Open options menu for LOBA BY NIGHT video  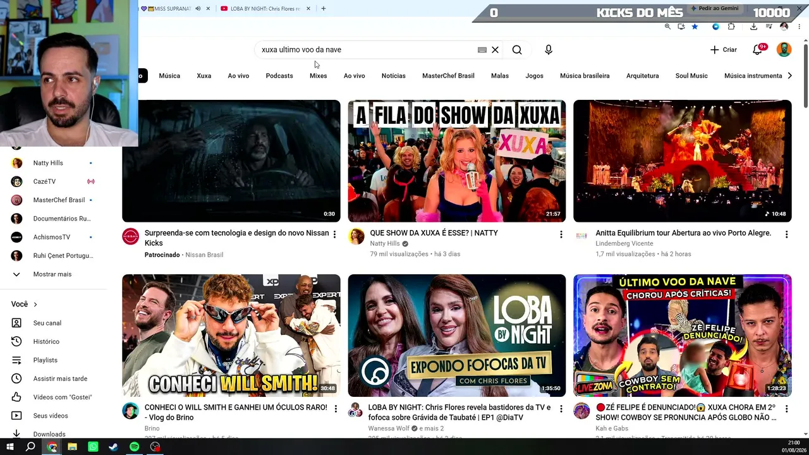(561, 409)
